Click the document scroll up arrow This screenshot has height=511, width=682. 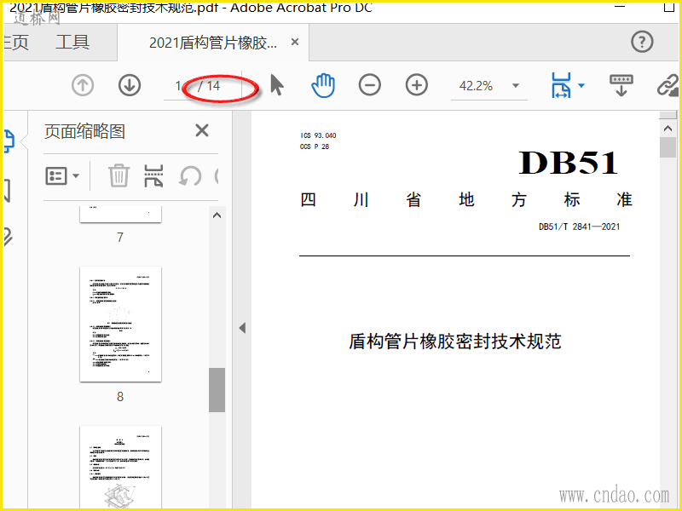click(x=668, y=129)
